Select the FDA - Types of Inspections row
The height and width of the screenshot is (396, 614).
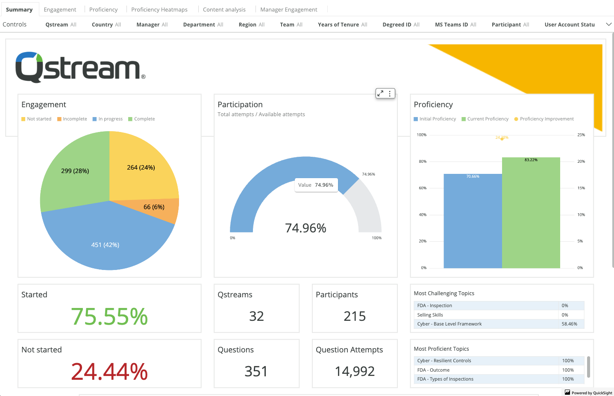coord(499,379)
